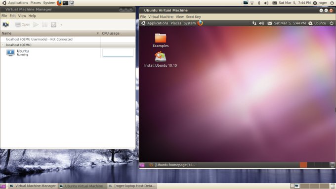Click the guest volume speaker icon
The image size is (336, 189).
click(261, 23)
